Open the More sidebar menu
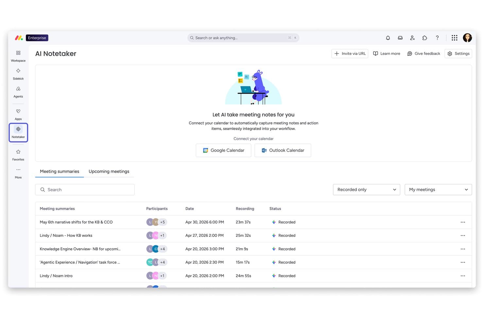 18,173
